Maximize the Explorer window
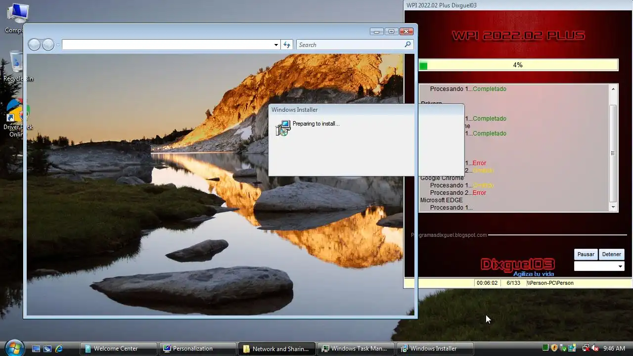The width and height of the screenshot is (633, 356). (391, 32)
